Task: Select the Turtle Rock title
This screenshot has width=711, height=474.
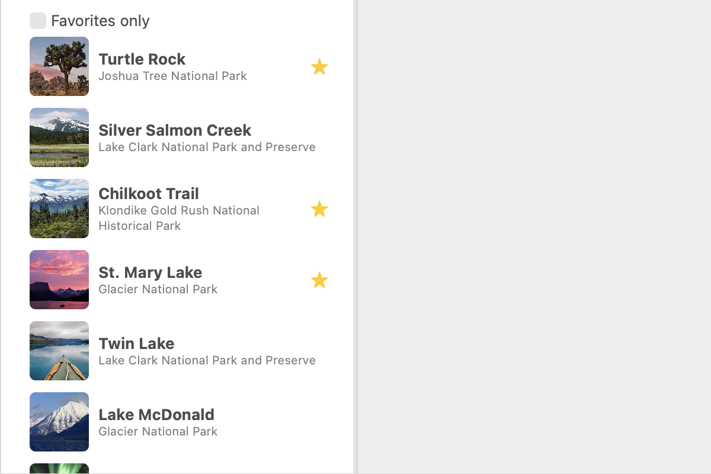Action: [142, 59]
